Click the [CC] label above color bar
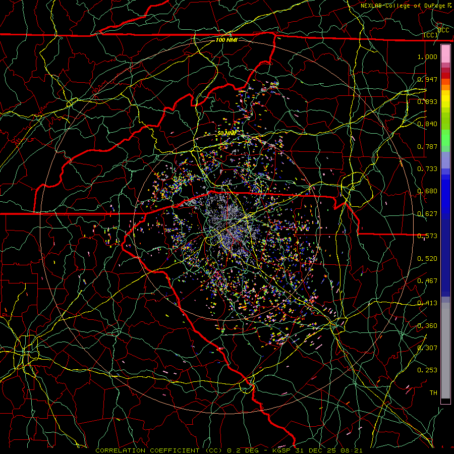Image resolution: width=454 pixels, height=454 pixels. pyautogui.click(x=431, y=35)
